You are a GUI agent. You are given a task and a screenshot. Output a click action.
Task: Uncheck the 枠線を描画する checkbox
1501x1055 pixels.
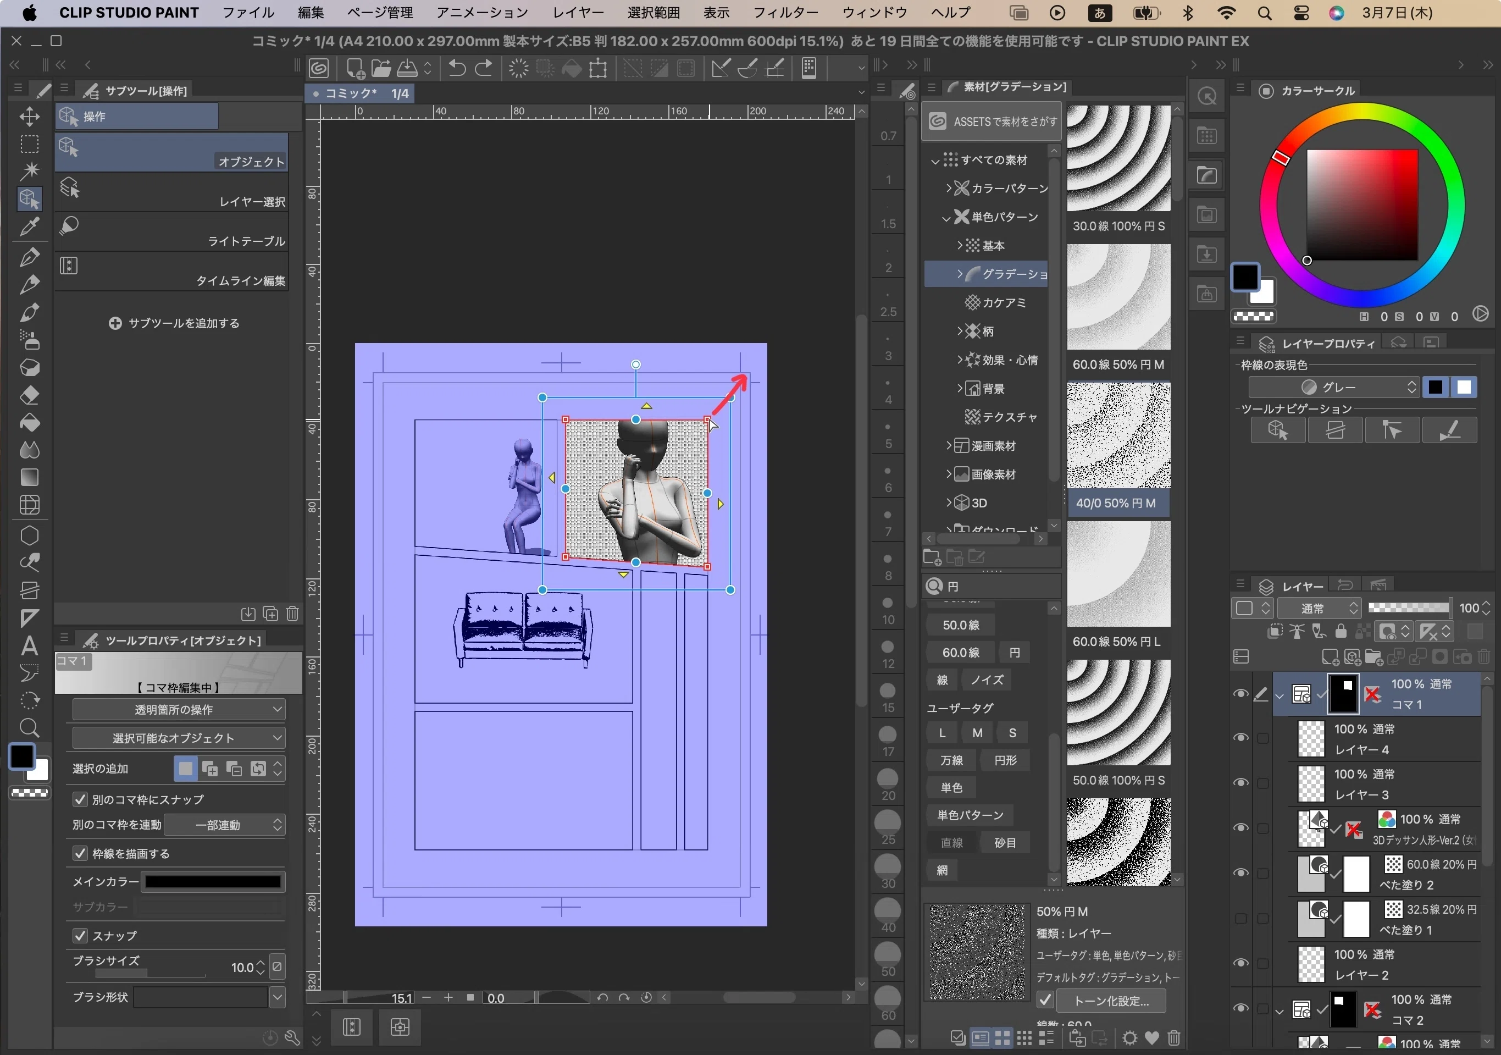pyautogui.click(x=80, y=854)
